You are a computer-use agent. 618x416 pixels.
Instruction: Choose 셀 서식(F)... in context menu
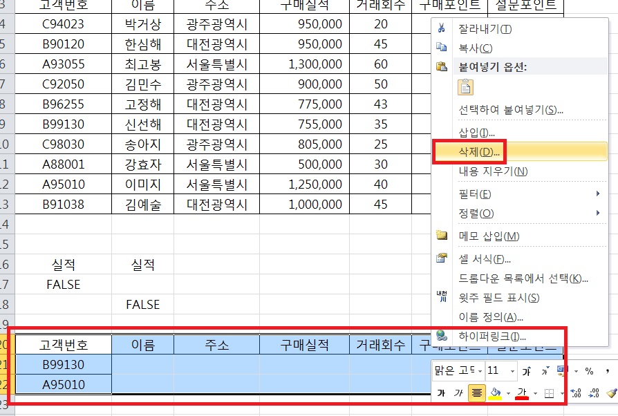coord(485,259)
